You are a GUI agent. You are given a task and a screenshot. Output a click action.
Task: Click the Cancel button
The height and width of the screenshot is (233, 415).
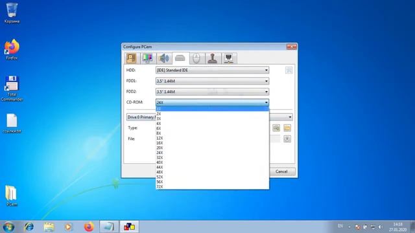coord(282,172)
